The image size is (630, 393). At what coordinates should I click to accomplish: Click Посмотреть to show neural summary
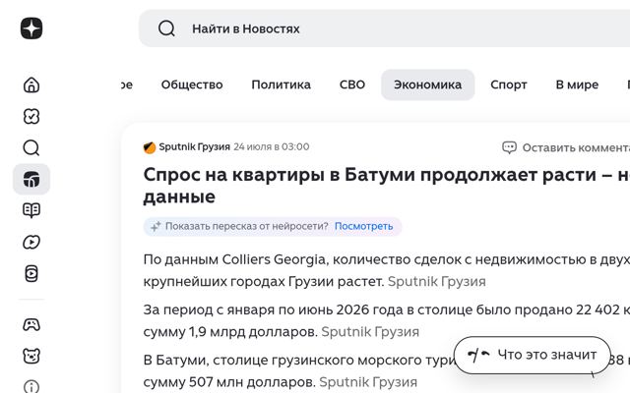(363, 226)
